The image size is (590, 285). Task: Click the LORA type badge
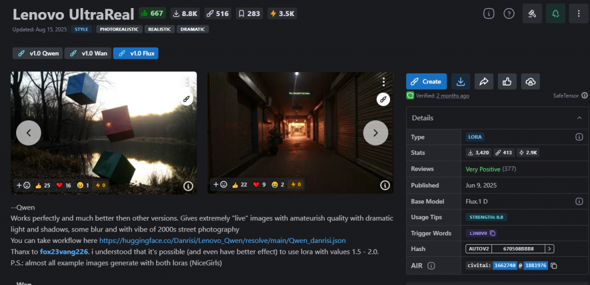coord(475,137)
